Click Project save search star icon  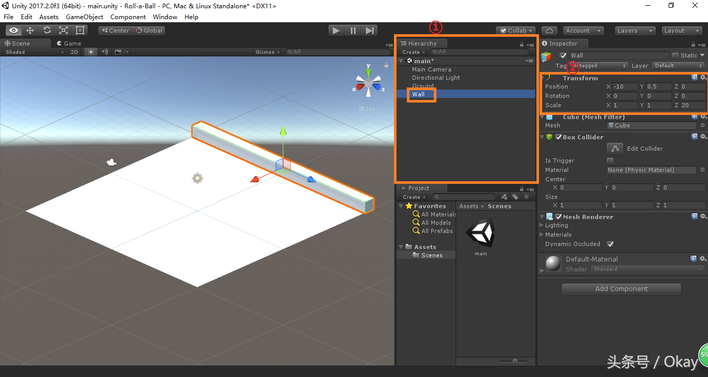527,197
